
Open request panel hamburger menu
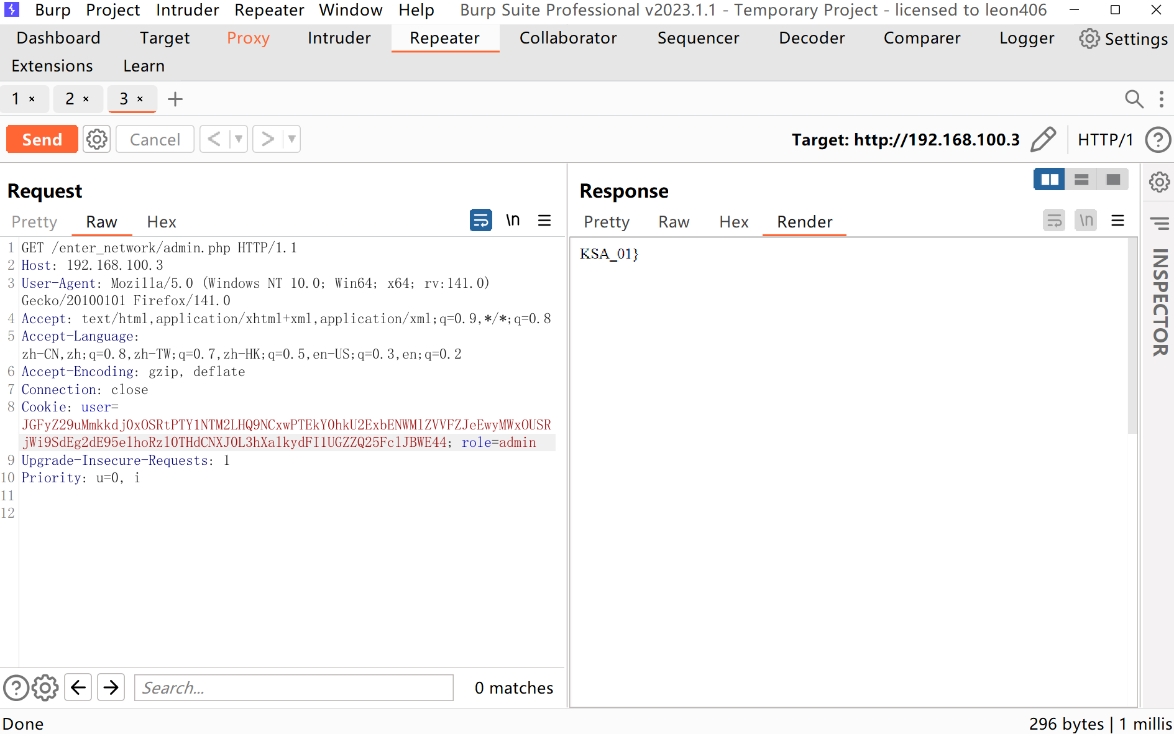pos(544,221)
